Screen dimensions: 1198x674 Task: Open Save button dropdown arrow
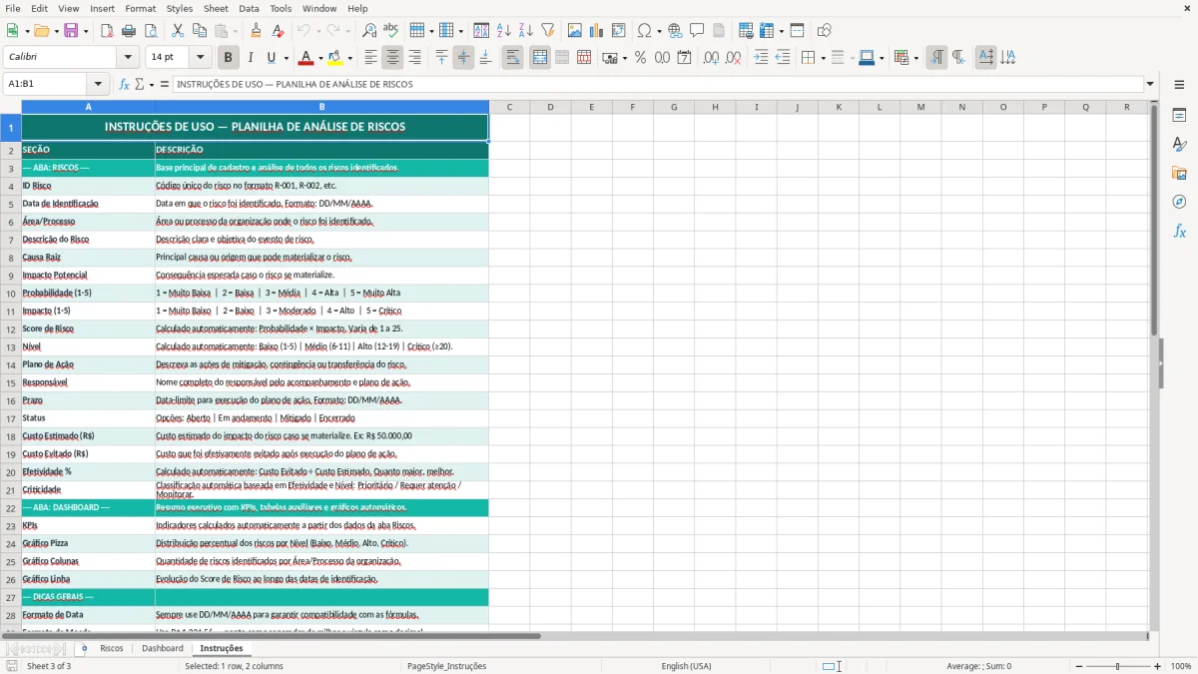[85, 31]
